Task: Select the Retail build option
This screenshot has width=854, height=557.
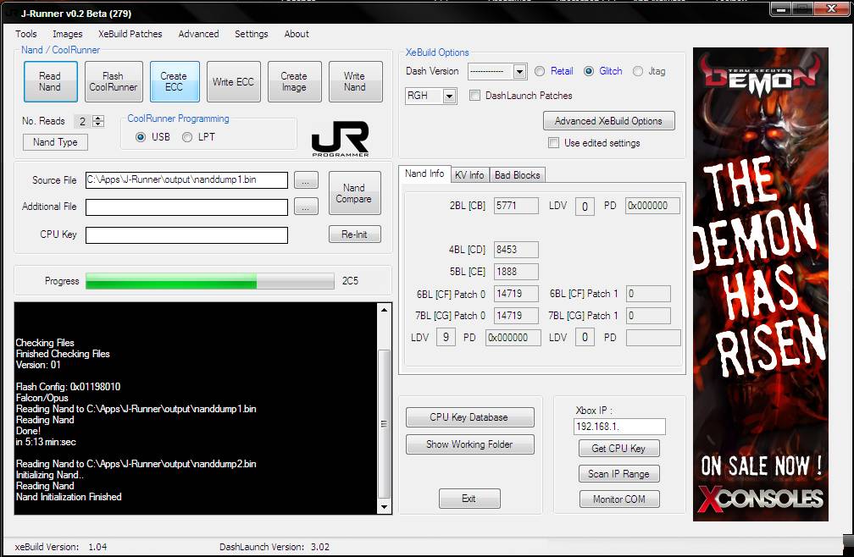Action: click(540, 71)
